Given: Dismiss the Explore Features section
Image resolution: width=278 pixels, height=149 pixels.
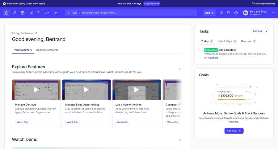Looking at the screenshot, I should coord(179,69).
